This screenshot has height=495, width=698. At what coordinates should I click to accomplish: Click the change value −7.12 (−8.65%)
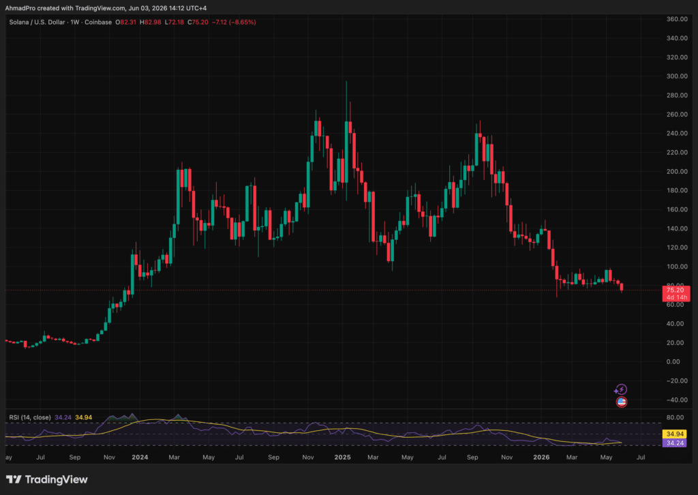(234, 22)
